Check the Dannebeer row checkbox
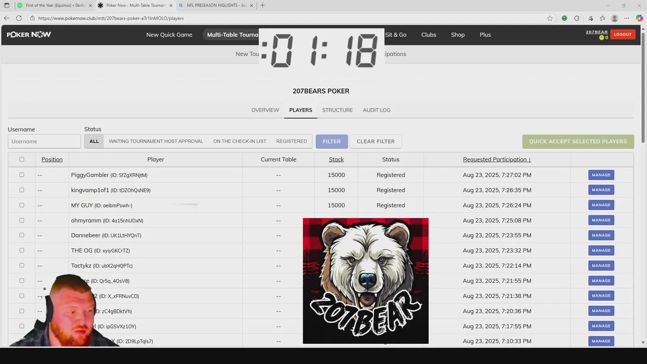 [x=22, y=235]
